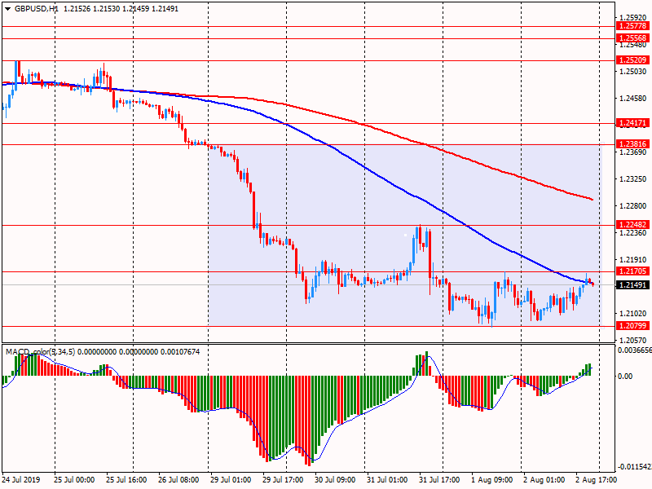Image resolution: width=652 pixels, height=489 pixels.
Task: Select the 1.20799 red price level label
Action: pos(632,326)
